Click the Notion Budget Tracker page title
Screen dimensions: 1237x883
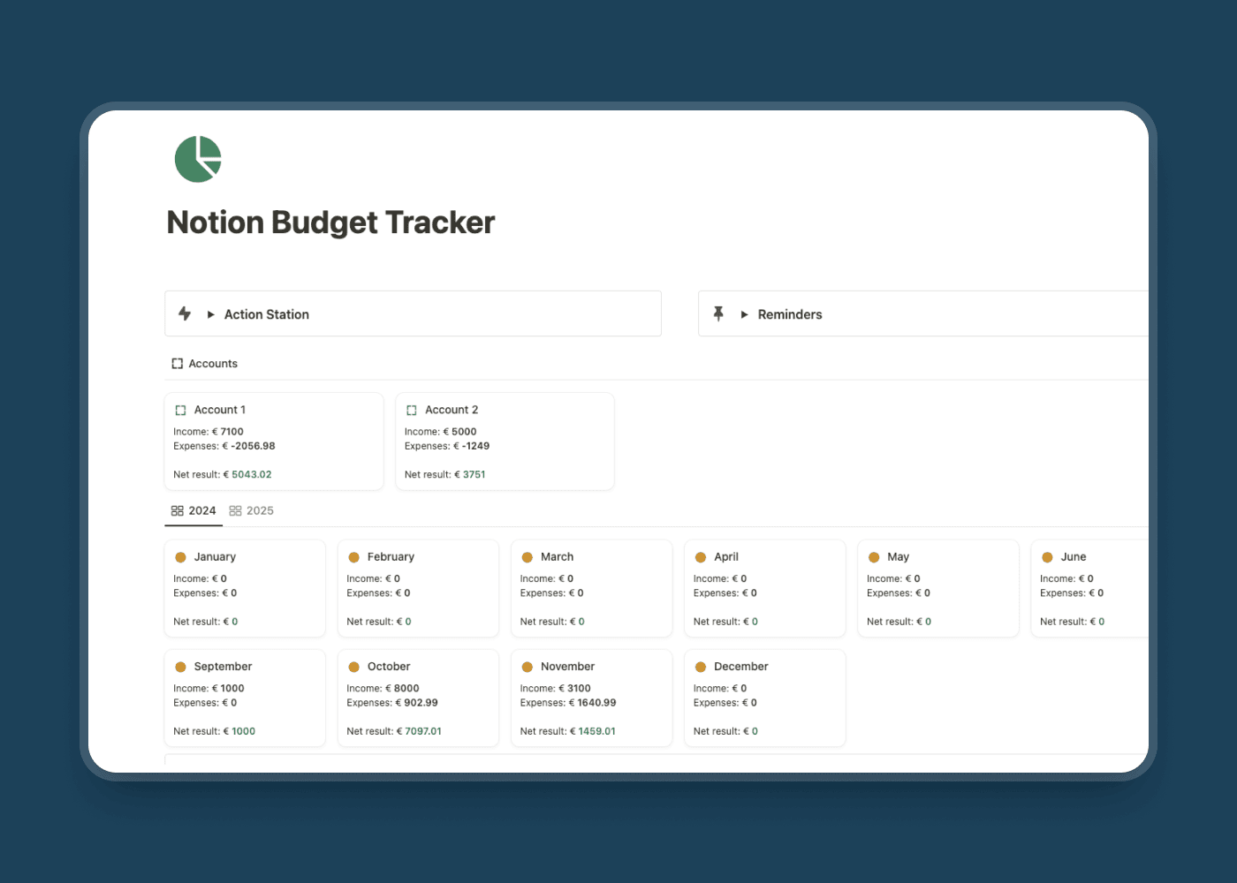[x=330, y=223]
